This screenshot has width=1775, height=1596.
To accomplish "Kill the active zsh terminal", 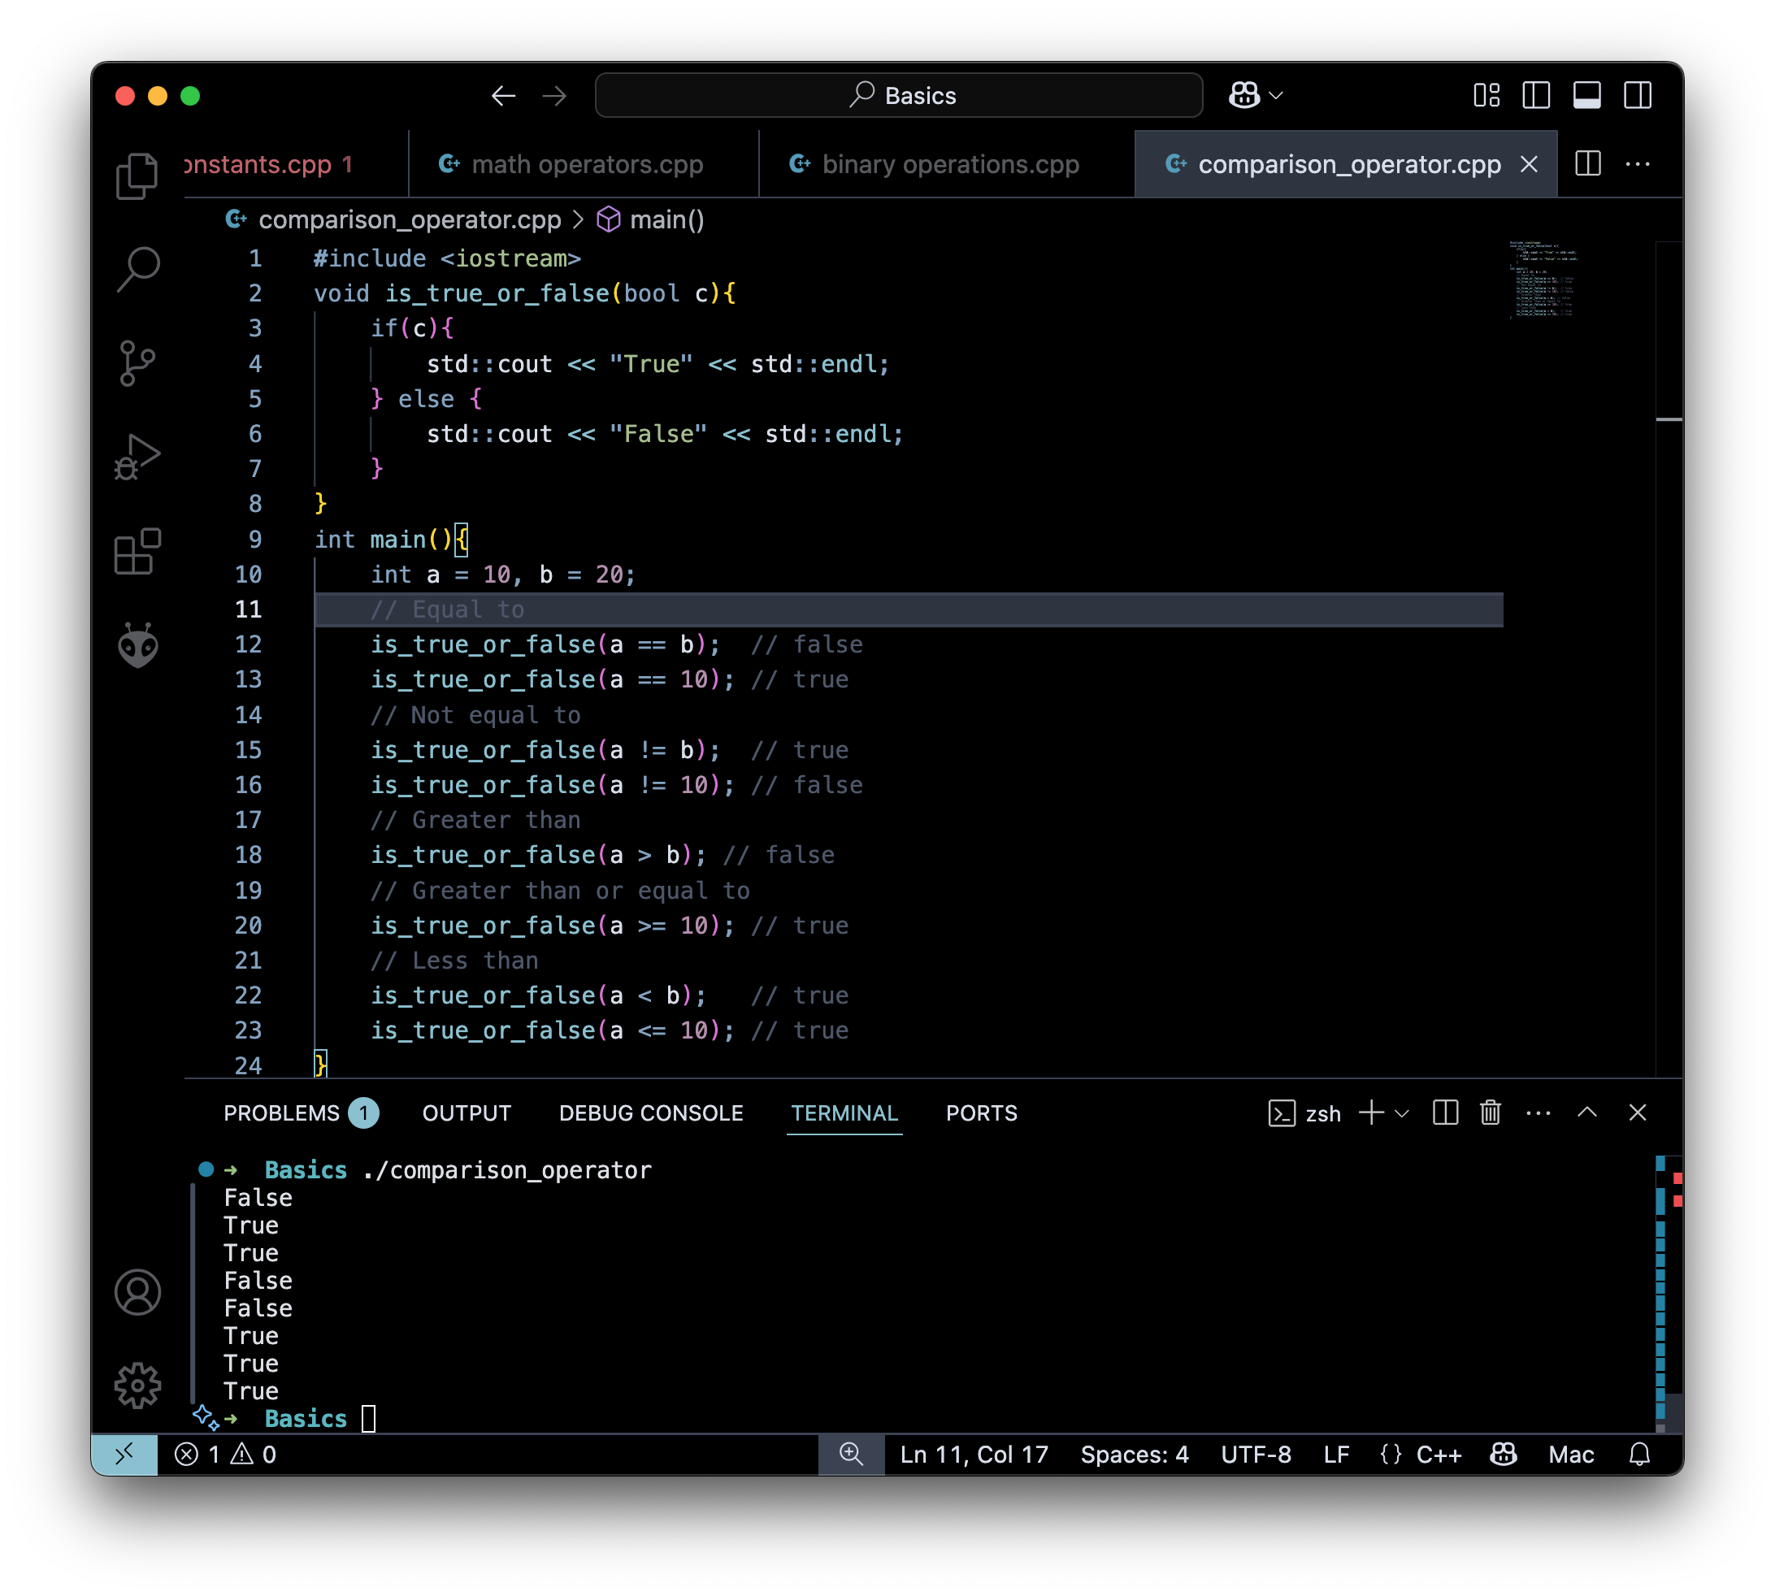I will pos(1491,1112).
